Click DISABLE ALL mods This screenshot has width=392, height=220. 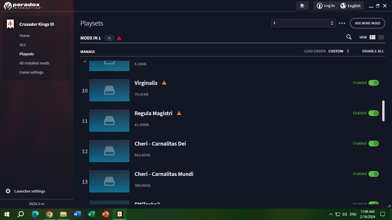(373, 51)
